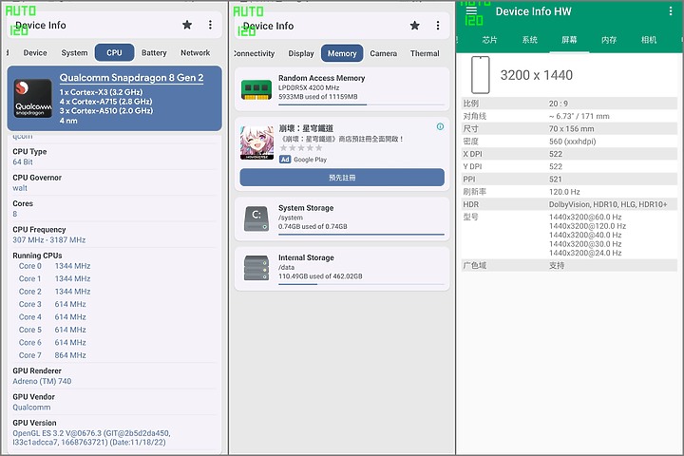This screenshot has width=684, height=456.
Task: Open the 系统 tab in Device Info HW
Action: 529,40
